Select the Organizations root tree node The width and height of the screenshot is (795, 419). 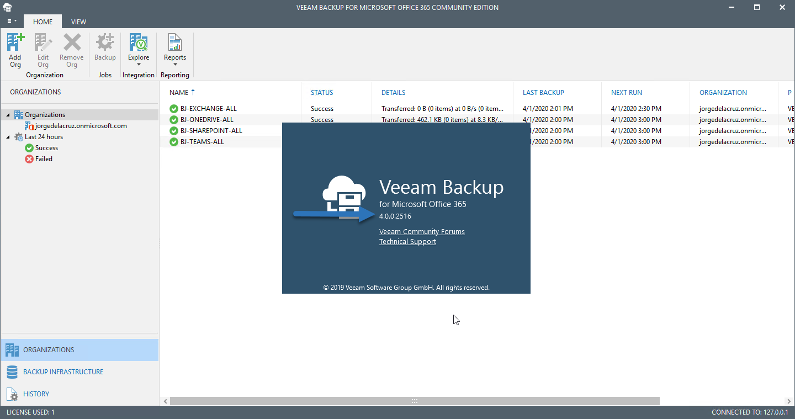point(45,115)
